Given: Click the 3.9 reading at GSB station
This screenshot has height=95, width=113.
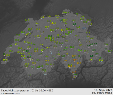Looking at the screenshot, I should pyautogui.click(x=30, y=75).
